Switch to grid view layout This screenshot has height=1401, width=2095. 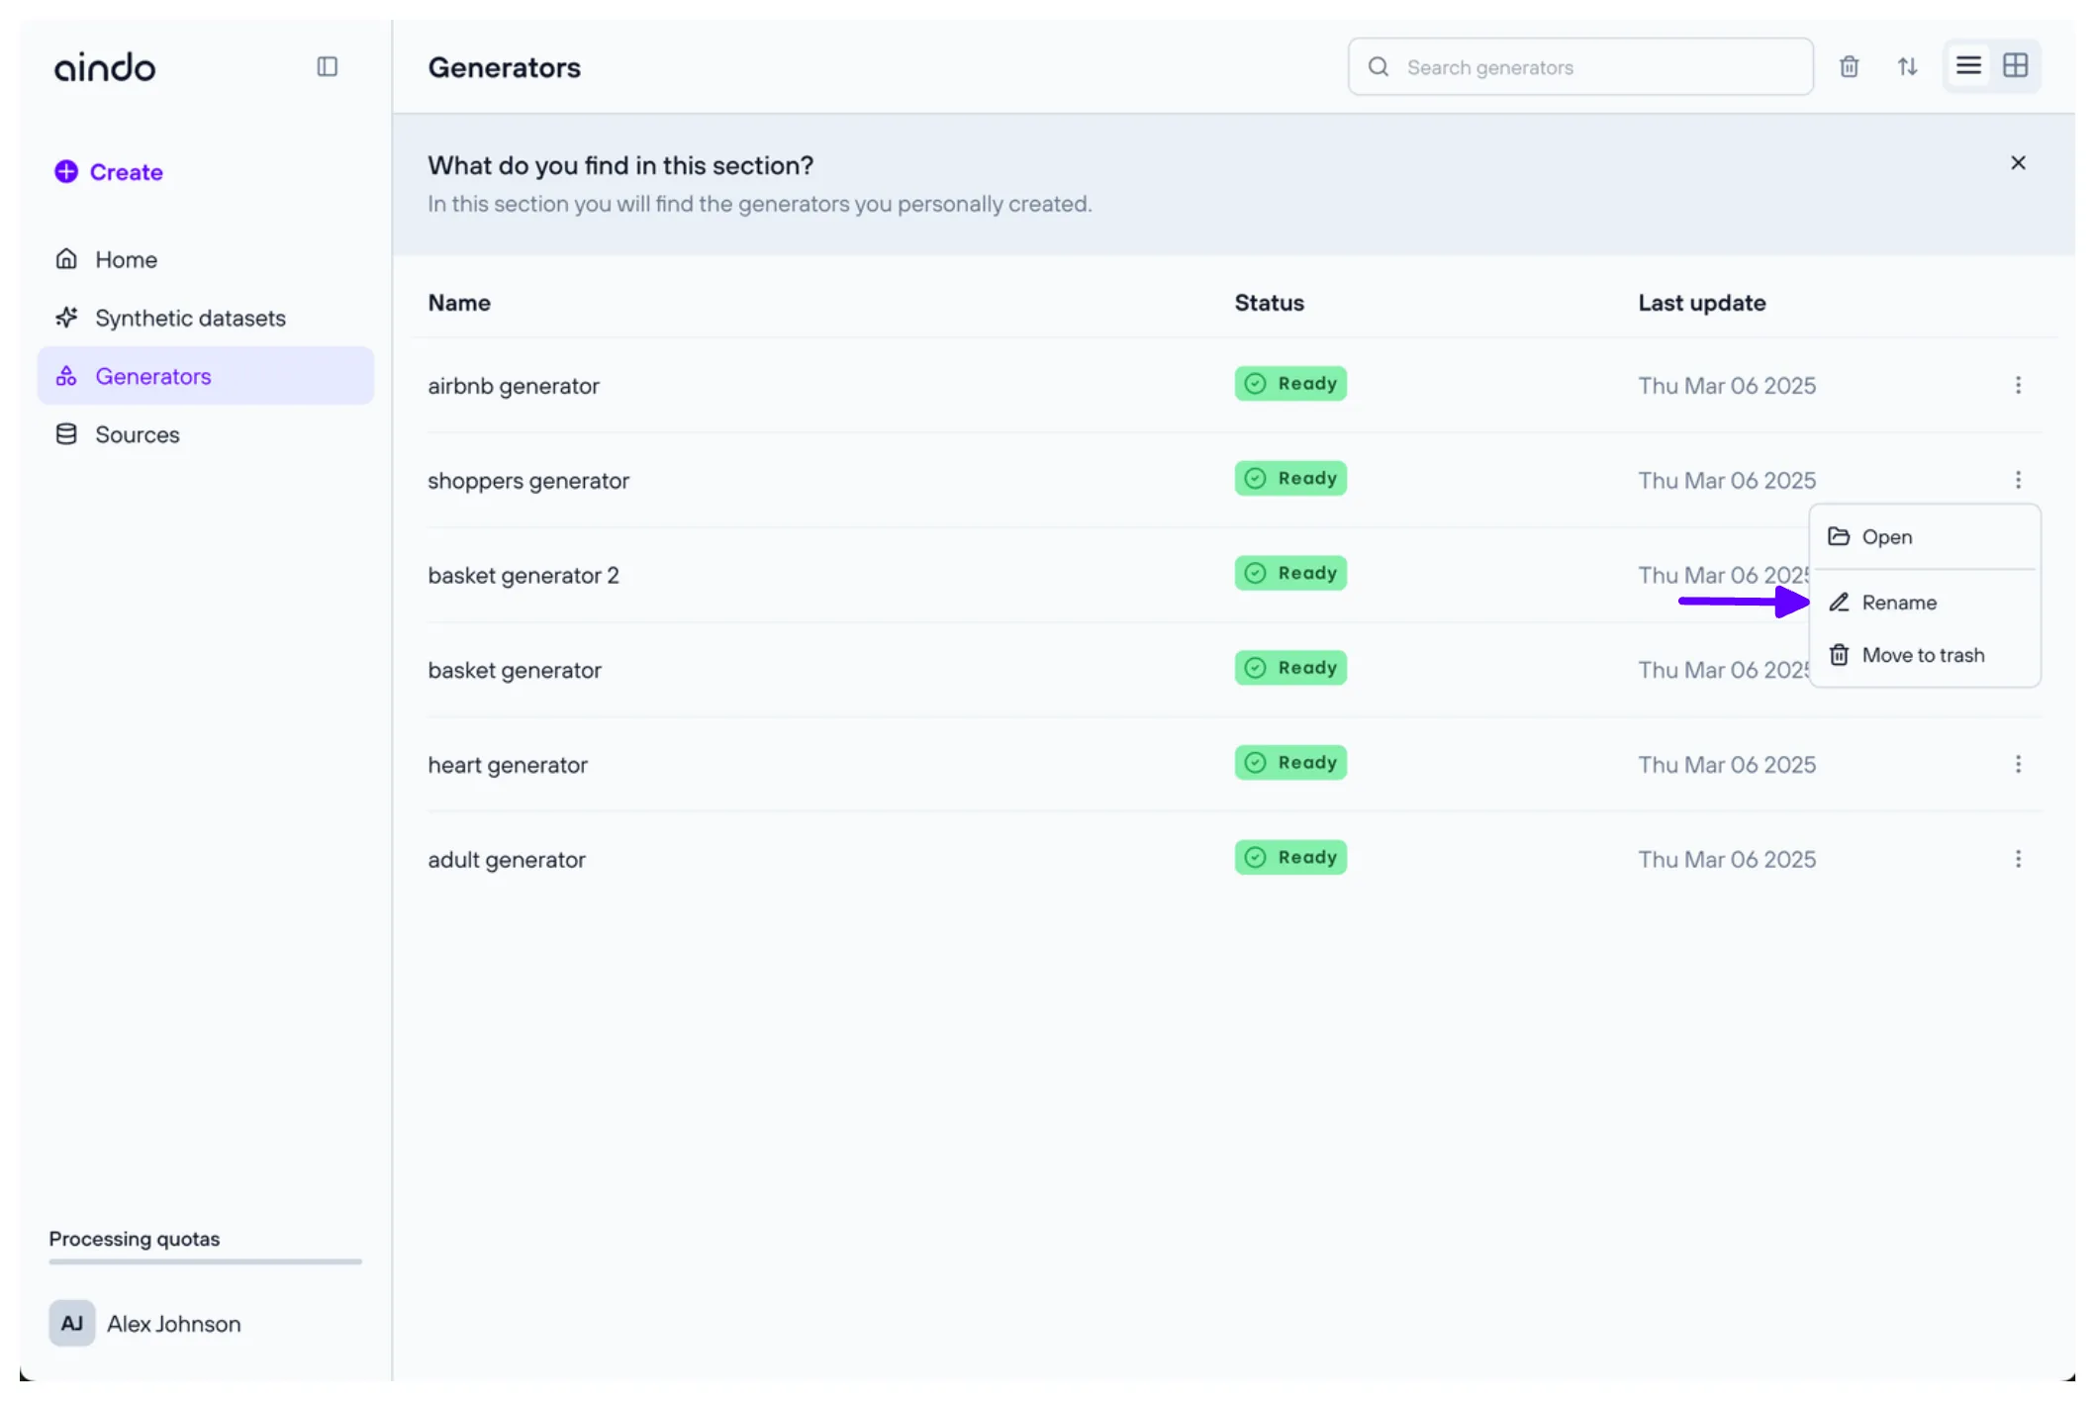tap(2015, 66)
